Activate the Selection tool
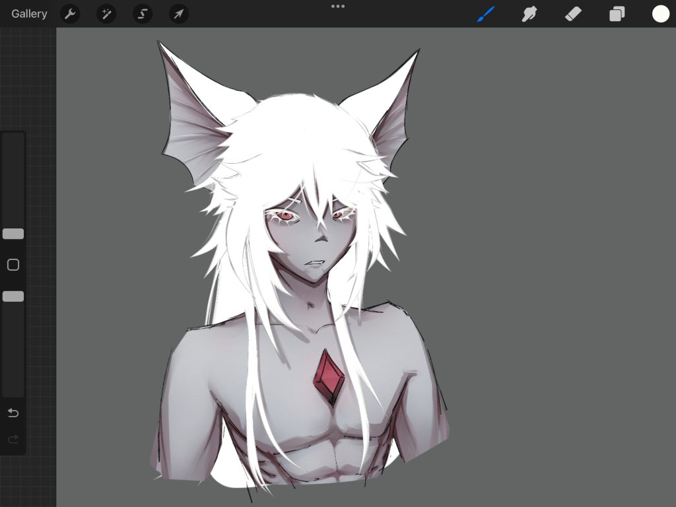 tap(143, 14)
